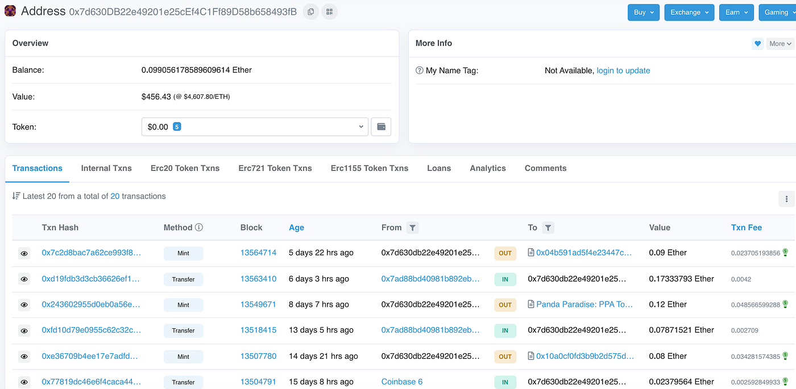Open the Gaming dropdown
This screenshot has width=796, height=389.
tap(778, 12)
